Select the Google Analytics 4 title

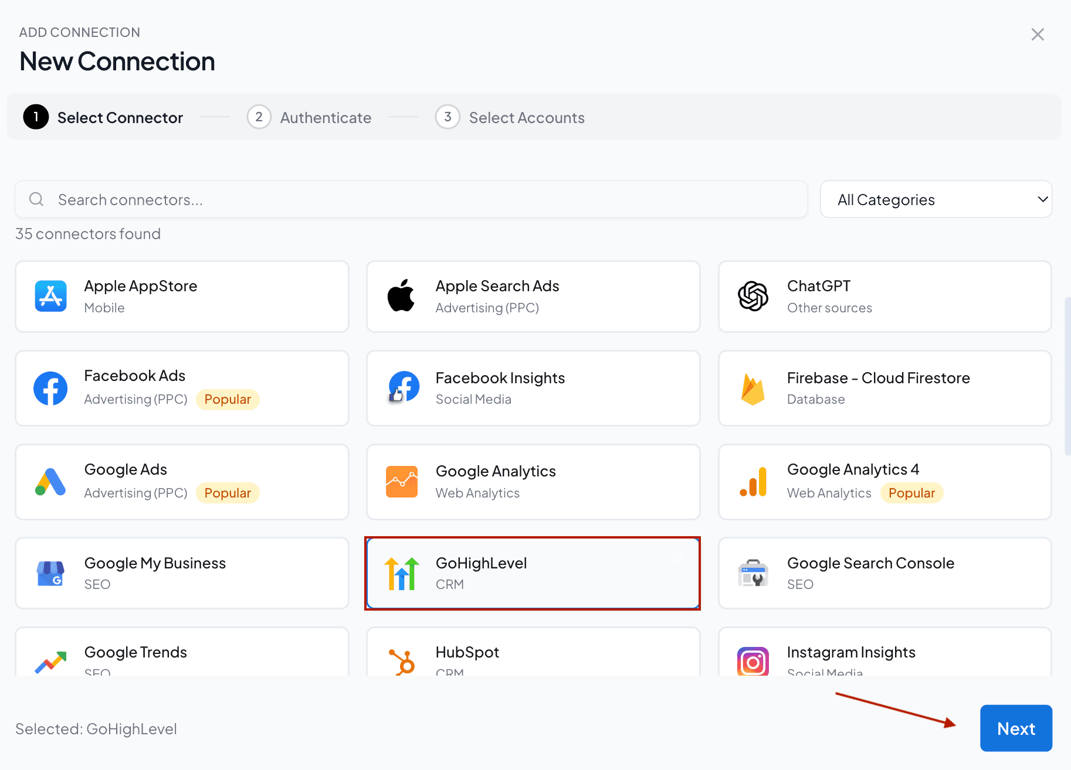click(x=853, y=469)
